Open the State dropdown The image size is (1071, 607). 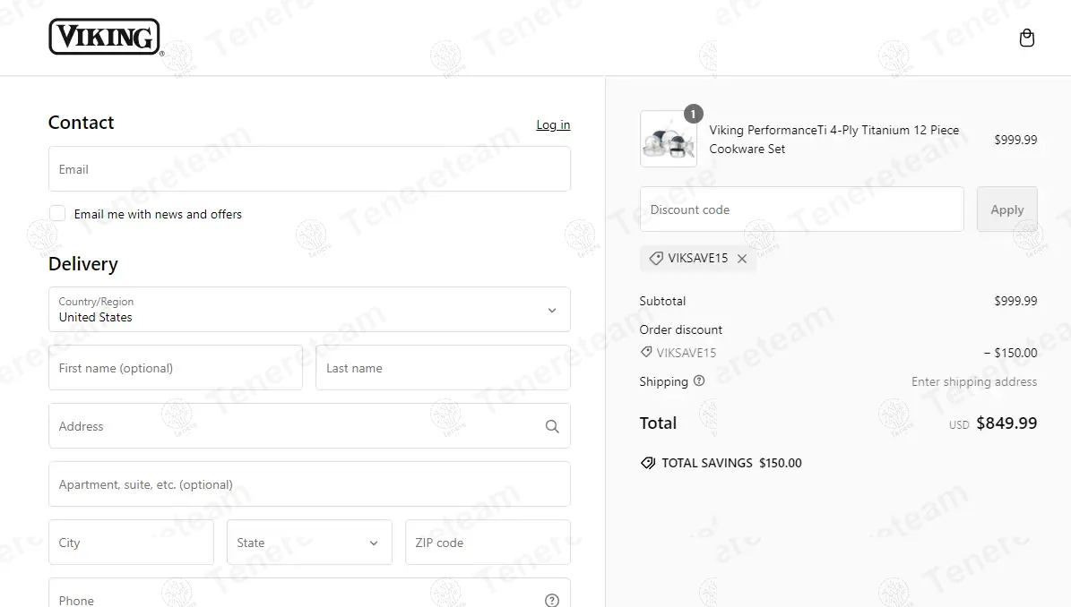tap(309, 543)
